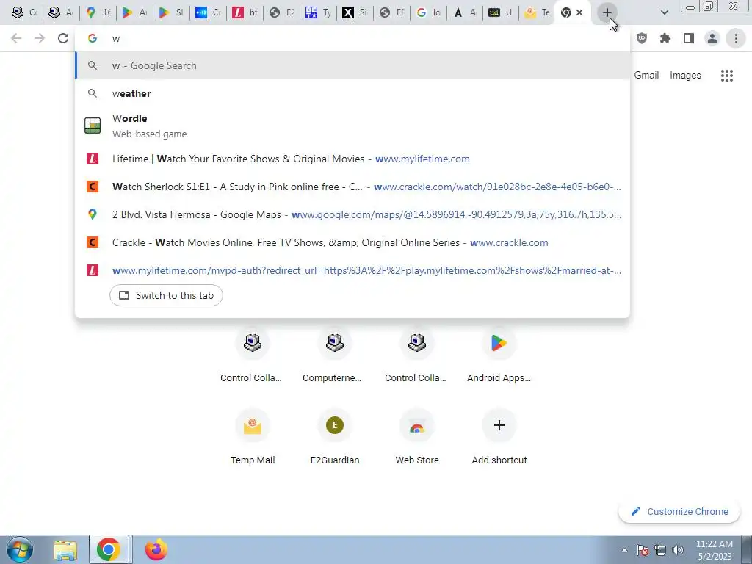Switch to the Temp Mail tab
752x564 pixels.
tap(538, 12)
